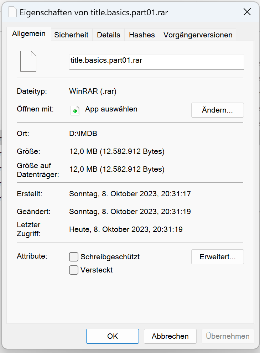Toggle the Versteckt checkbox

tap(74, 270)
